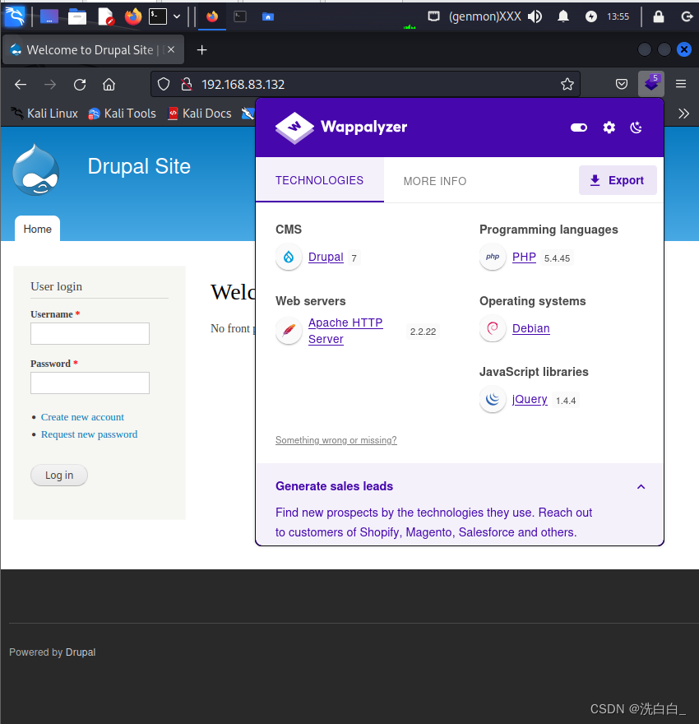Open the Apache HTTP Server link
Image resolution: width=699 pixels, height=724 pixels.
(x=345, y=331)
